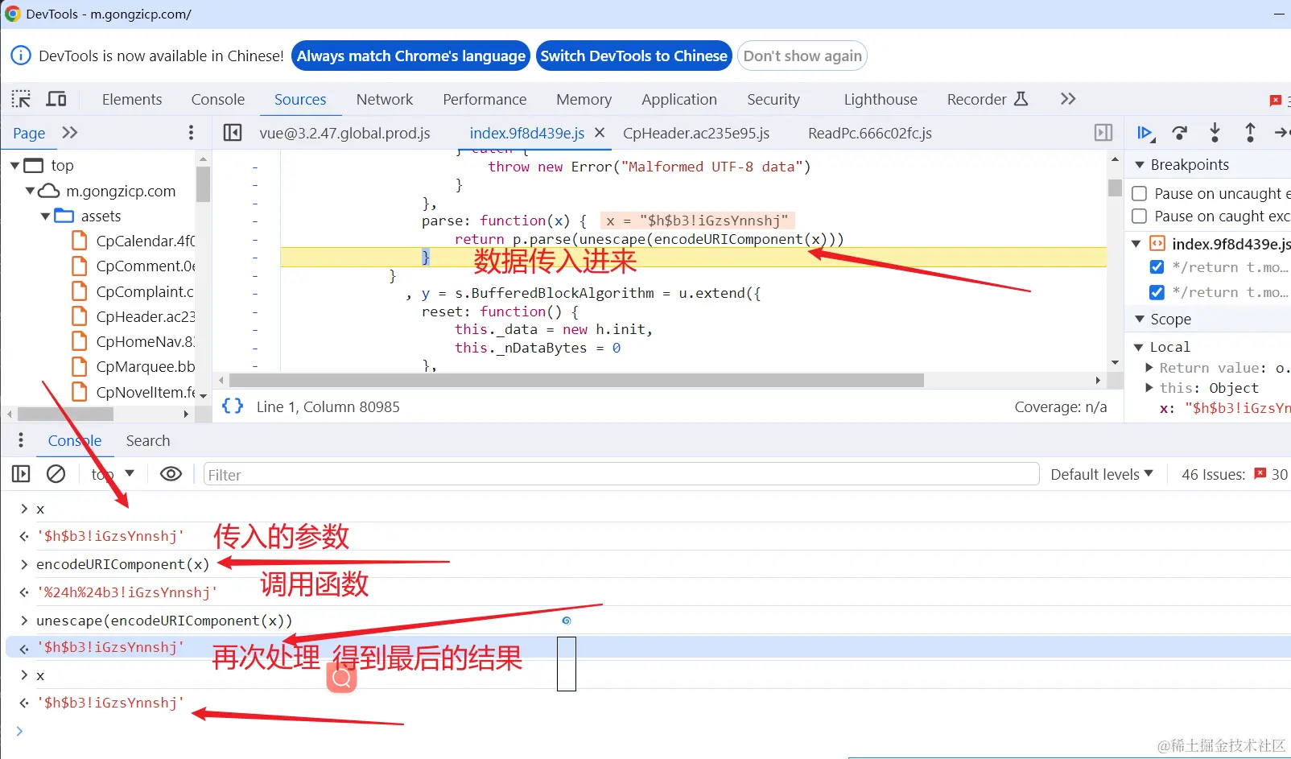The image size is (1291, 759).
Task: Toggle the device toolbar icon
Action: pos(56,99)
